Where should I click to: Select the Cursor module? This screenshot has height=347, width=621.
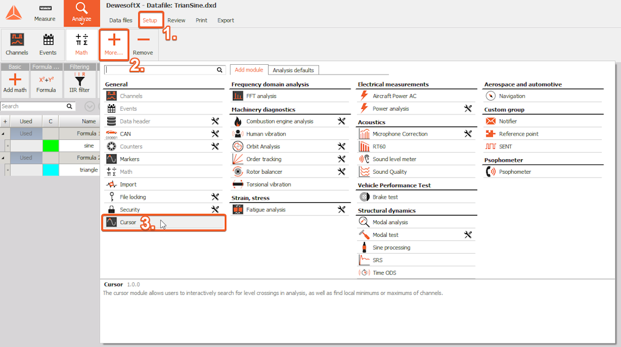tap(164, 222)
